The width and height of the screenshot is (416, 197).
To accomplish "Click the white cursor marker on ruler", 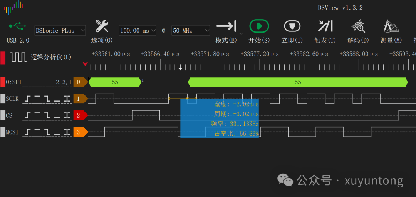I will pyautogui.click(x=180, y=68).
